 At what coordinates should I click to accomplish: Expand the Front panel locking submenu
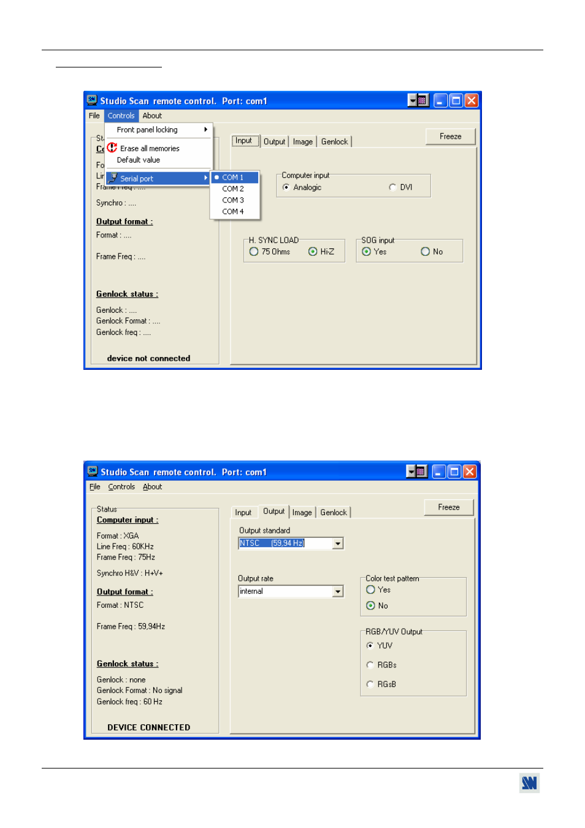coord(159,129)
